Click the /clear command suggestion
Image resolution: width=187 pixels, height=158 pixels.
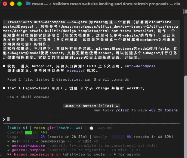coord(122,110)
